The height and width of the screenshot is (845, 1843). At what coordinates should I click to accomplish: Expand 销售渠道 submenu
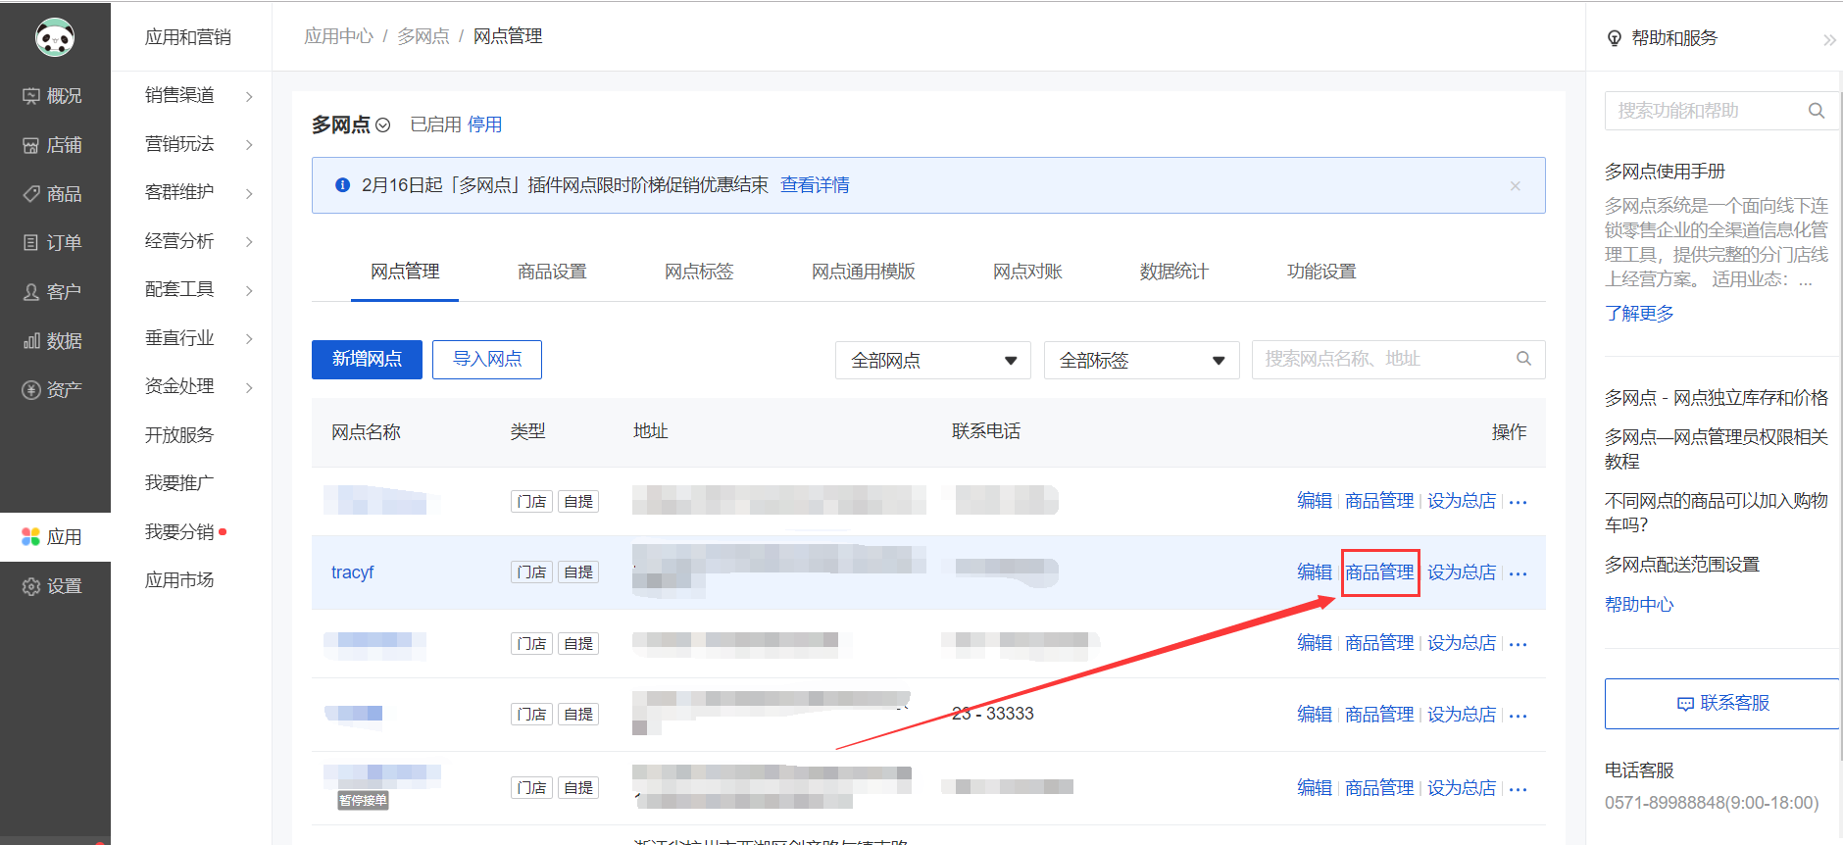(249, 96)
